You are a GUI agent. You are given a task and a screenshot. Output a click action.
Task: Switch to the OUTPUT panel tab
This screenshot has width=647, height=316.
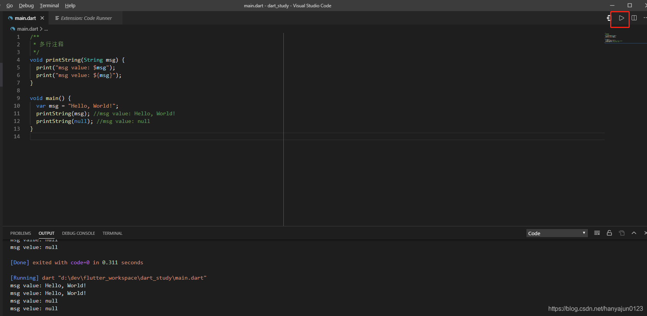[x=46, y=233]
